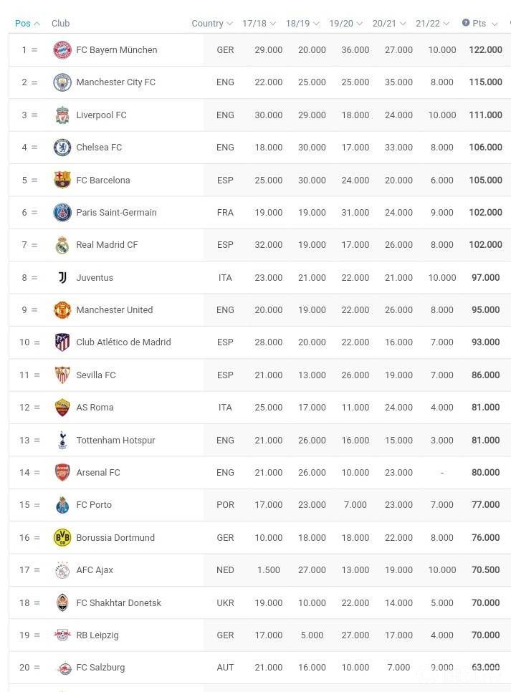Sort by the 21/22 season column
The width and height of the screenshot is (511, 692).
[x=432, y=23]
